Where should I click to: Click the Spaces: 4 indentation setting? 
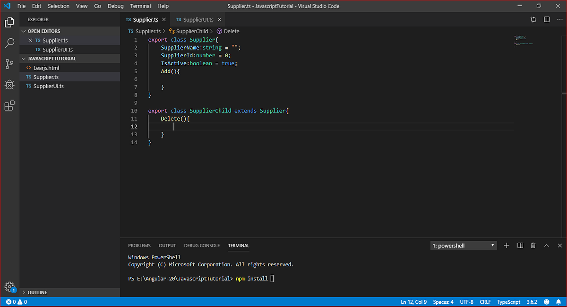coord(443,302)
